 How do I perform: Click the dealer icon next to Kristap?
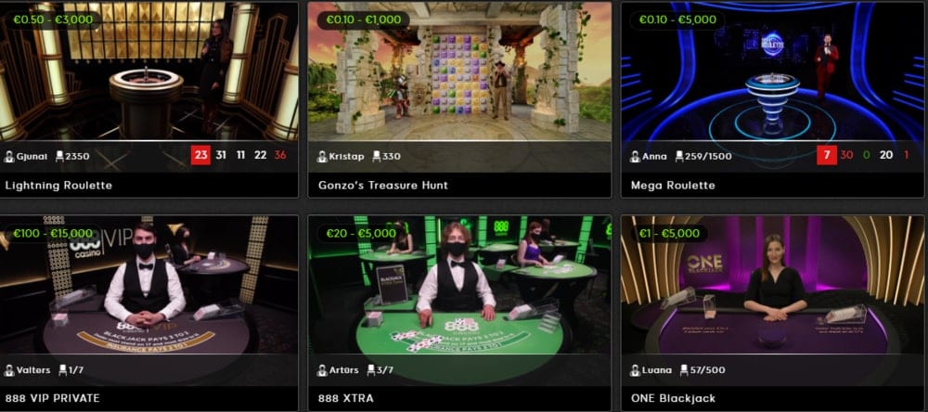tap(323, 156)
